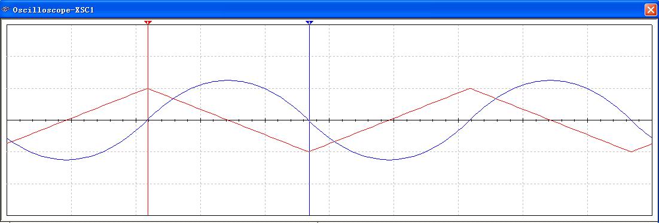Click trace crossing just right of blue cursor line

pyautogui.click(x=331, y=143)
